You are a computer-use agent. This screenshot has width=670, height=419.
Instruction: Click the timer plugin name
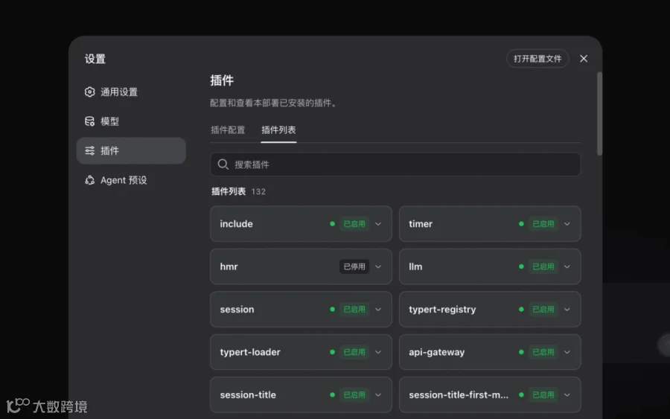[421, 224]
